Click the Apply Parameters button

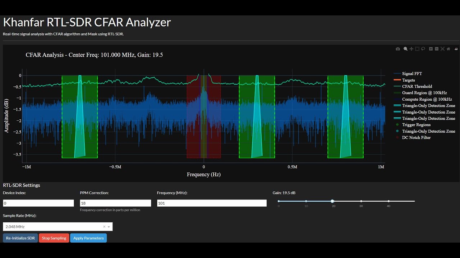pyautogui.click(x=88, y=238)
